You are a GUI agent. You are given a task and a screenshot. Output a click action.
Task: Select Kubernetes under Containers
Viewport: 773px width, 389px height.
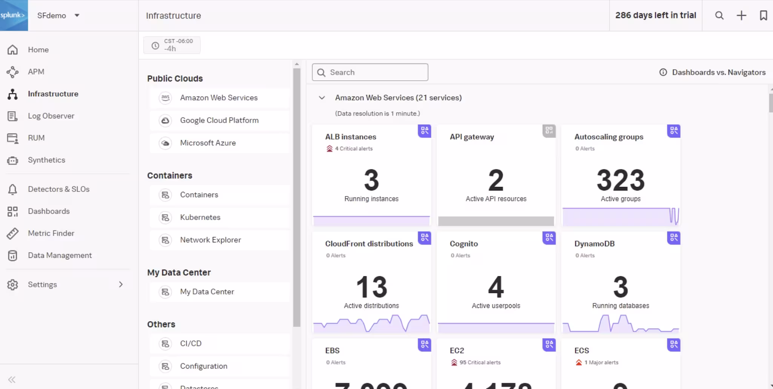[x=200, y=217]
